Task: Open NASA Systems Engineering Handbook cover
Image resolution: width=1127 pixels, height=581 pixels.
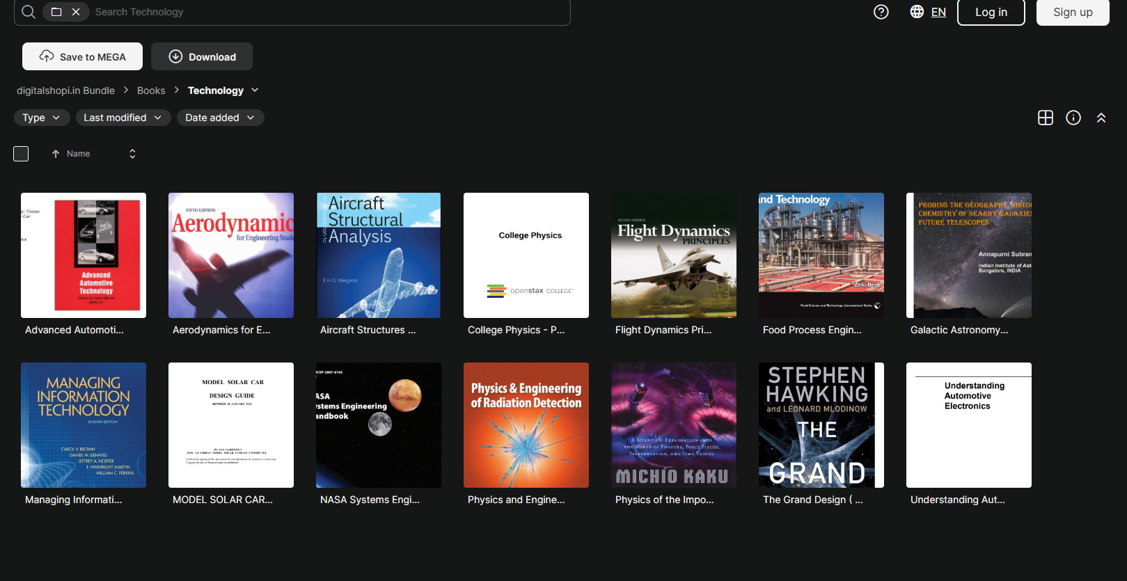Action: point(379,425)
